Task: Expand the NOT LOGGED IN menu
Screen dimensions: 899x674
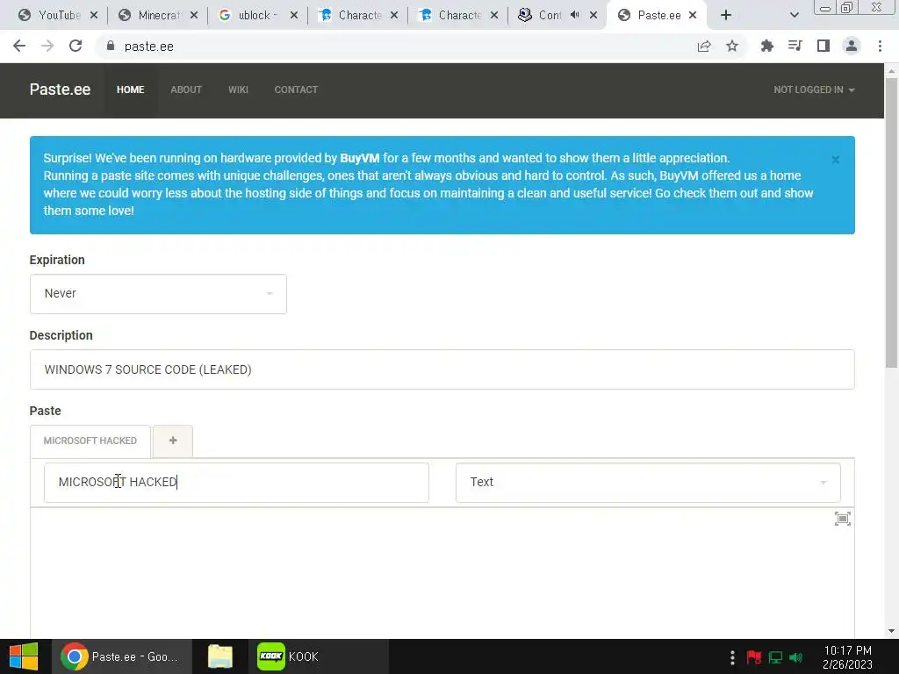Action: tap(814, 90)
